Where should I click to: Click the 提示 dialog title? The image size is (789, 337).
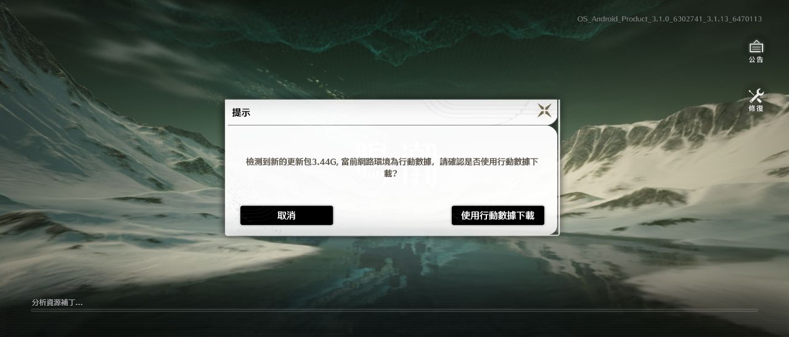(241, 113)
